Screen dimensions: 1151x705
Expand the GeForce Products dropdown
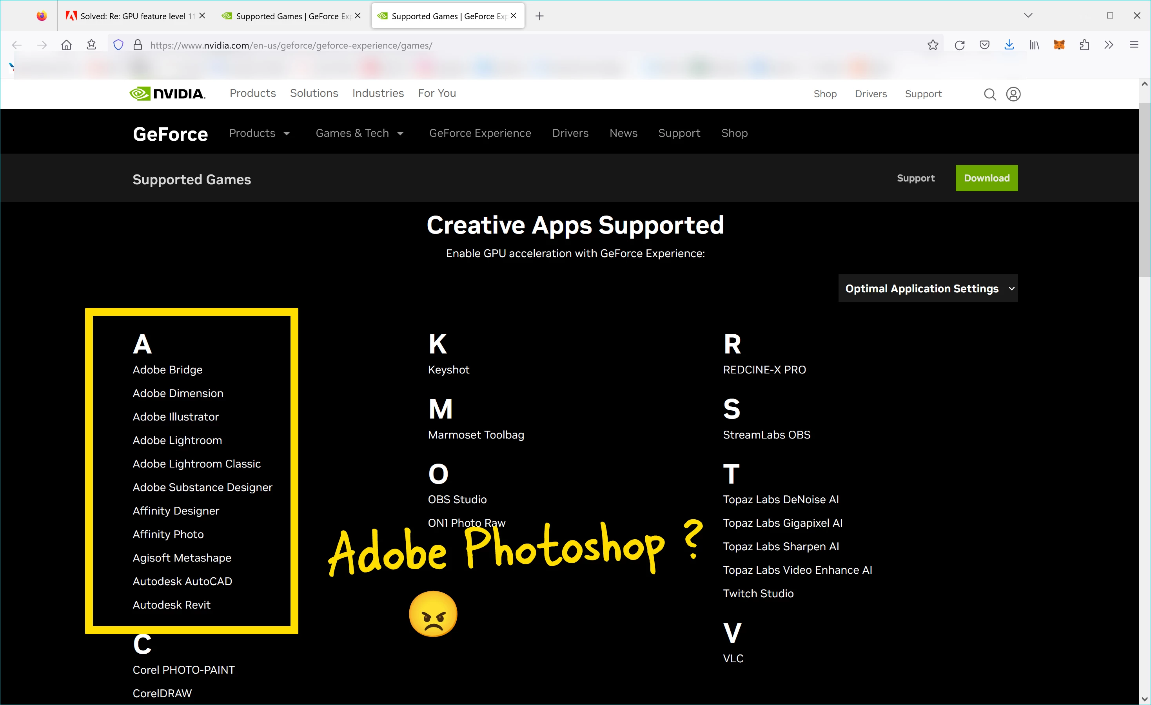(259, 134)
